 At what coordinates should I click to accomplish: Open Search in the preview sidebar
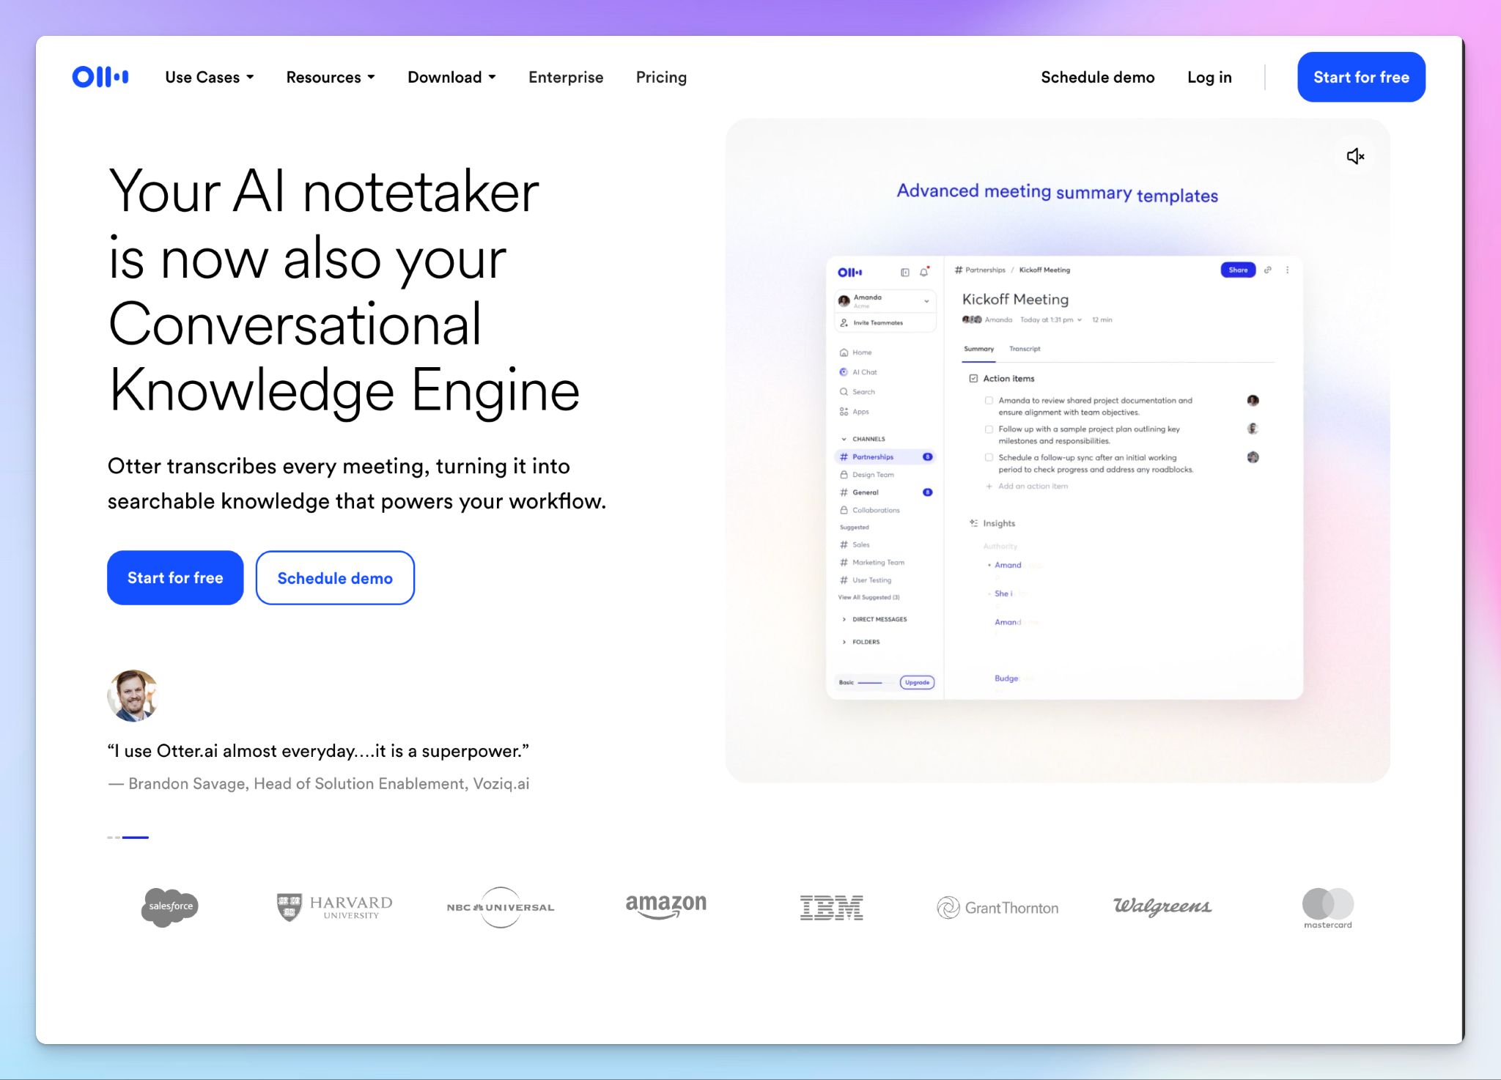click(x=857, y=392)
